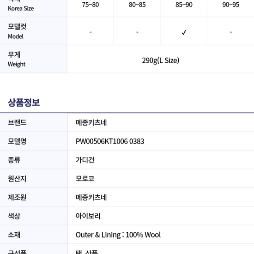Click the model cut checkmark under 85~90

(x=184, y=32)
